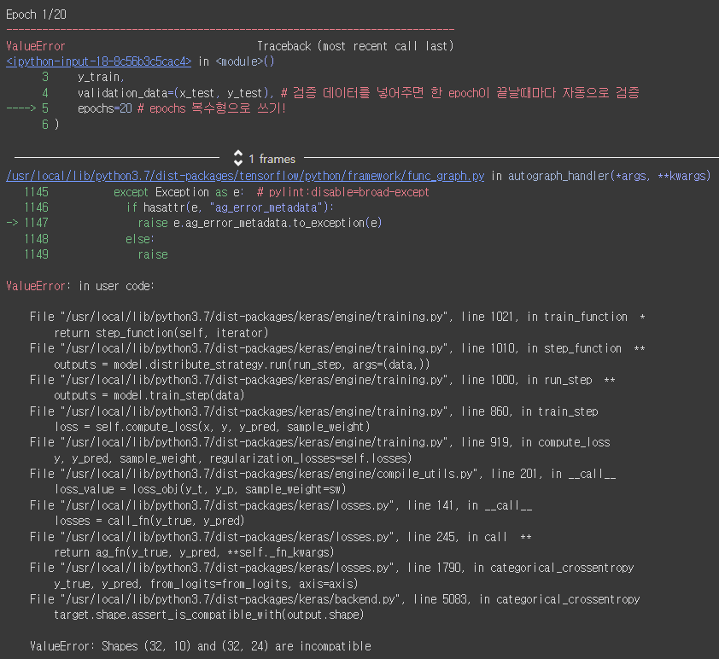The image size is (719, 659).
Task: Click the losses.py 'line 141, in __call__' row
Action: click(x=281, y=505)
